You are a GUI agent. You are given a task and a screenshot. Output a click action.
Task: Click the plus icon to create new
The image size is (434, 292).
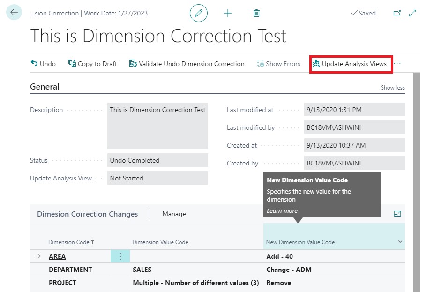(228, 13)
